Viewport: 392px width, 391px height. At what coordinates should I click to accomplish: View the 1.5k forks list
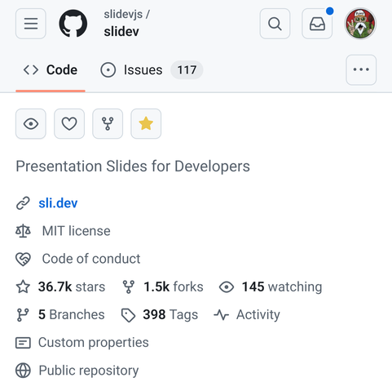(x=174, y=287)
